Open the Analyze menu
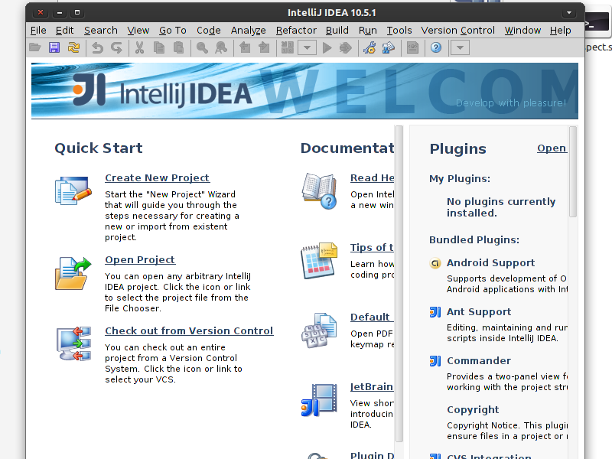612x459 pixels. [248, 31]
